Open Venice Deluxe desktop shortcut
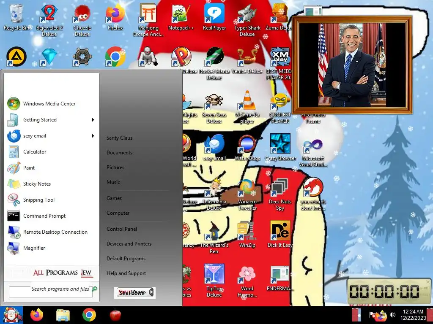The width and height of the screenshot is (433, 324). pyautogui.click(x=247, y=61)
